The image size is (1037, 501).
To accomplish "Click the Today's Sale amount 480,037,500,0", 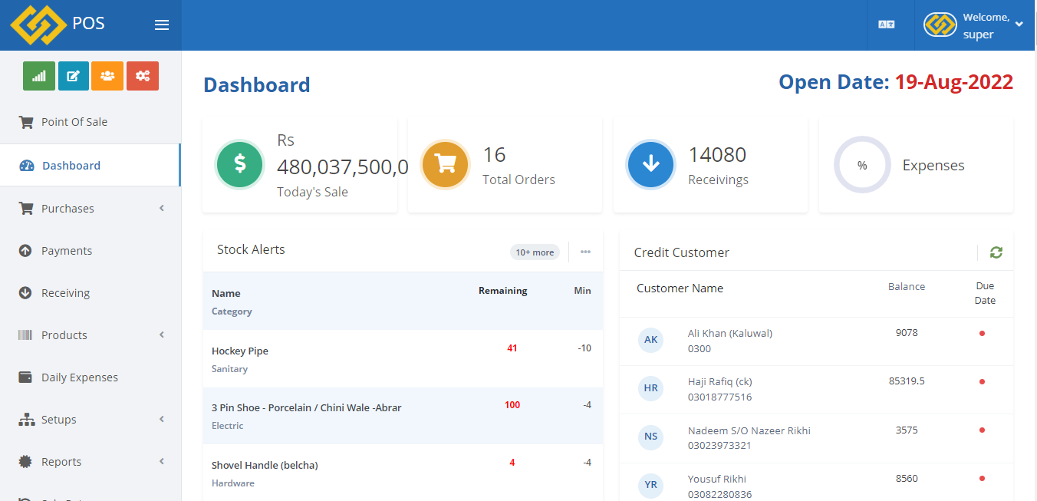I will (343, 166).
